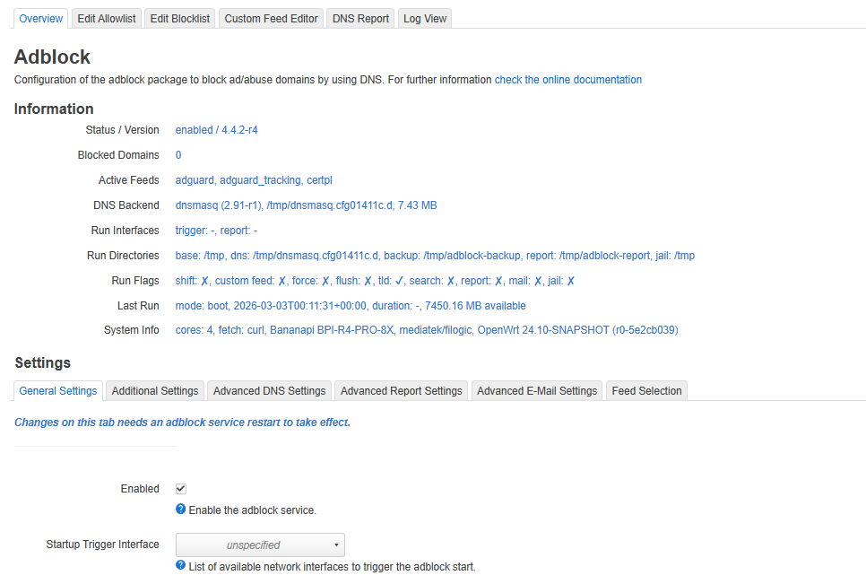
Task: Open the Edit Blocklist tab
Action: [x=179, y=19]
